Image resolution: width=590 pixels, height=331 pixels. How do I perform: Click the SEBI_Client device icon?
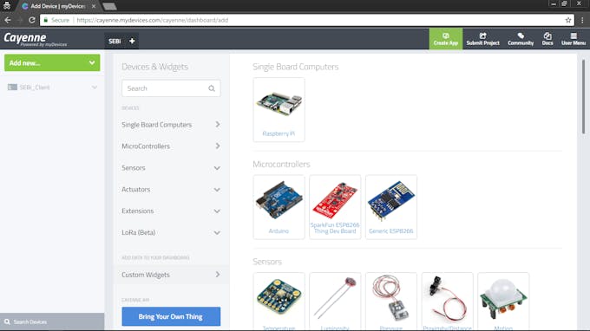click(12, 88)
